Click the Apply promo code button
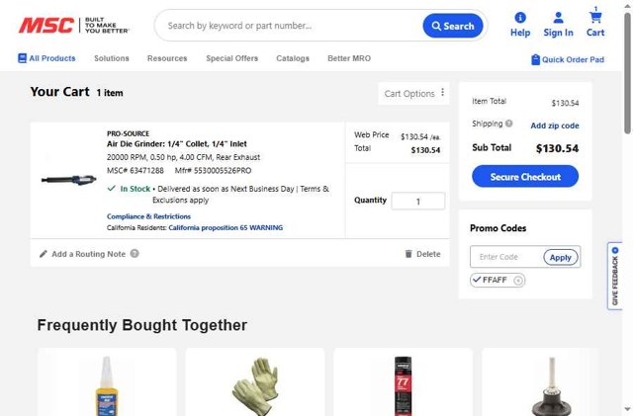This screenshot has height=416, width=633. pyautogui.click(x=561, y=257)
